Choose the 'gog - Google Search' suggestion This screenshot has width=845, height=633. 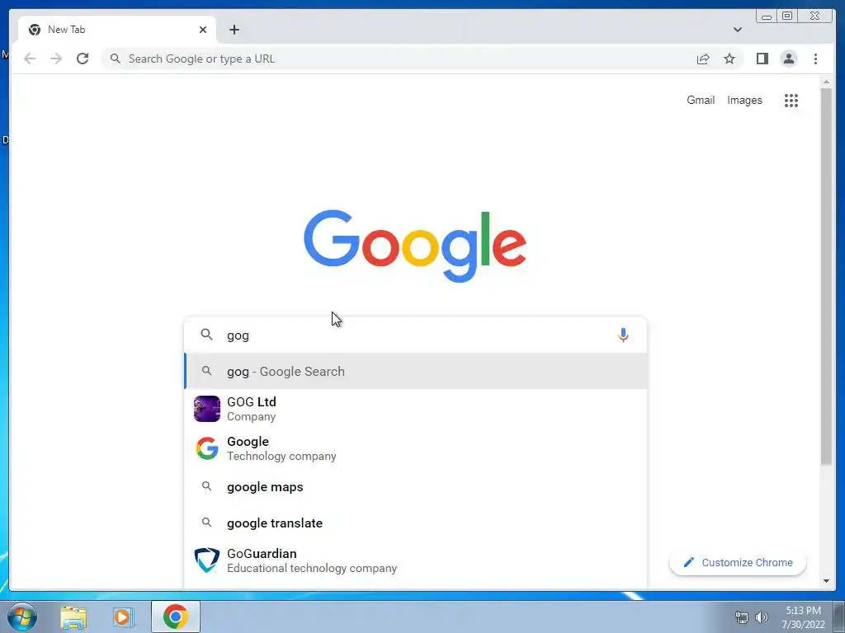[x=416, y=371]
